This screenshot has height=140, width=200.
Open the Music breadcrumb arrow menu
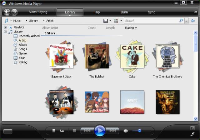[x=11, y=21]
